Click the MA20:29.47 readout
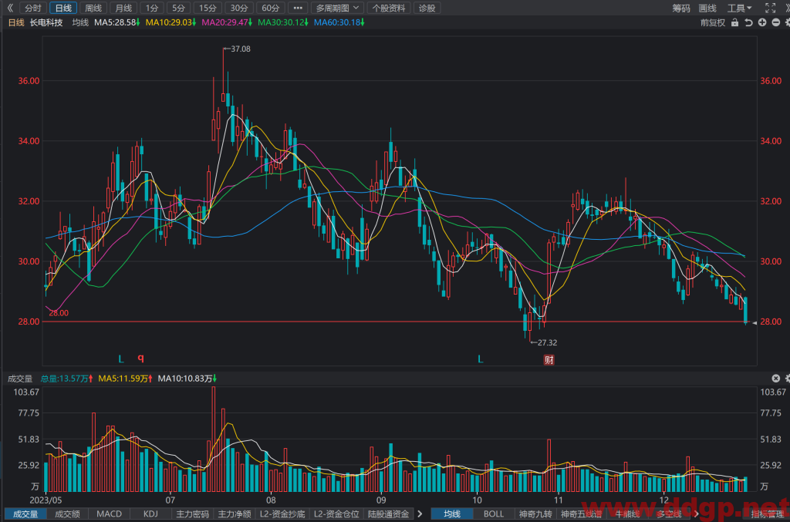The width and height of the screenshot is (790, 522). 227,22
